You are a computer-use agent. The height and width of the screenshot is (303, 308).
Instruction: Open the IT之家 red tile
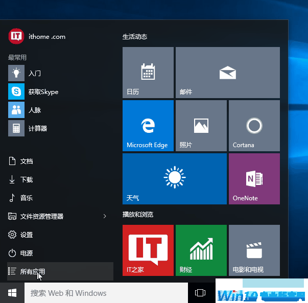148,250
